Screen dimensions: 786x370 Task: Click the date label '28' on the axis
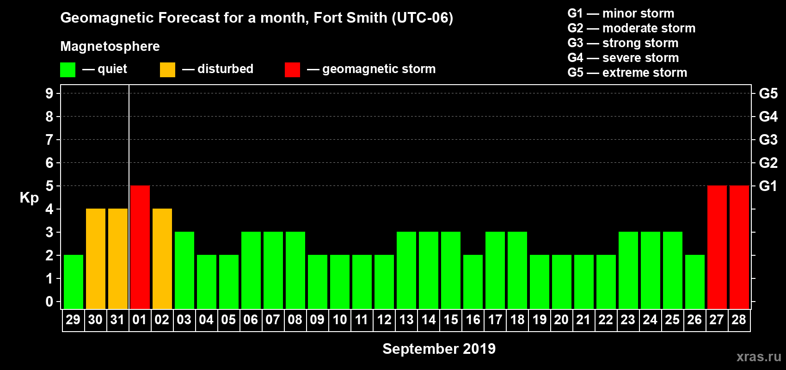click(x=739, y=320)
